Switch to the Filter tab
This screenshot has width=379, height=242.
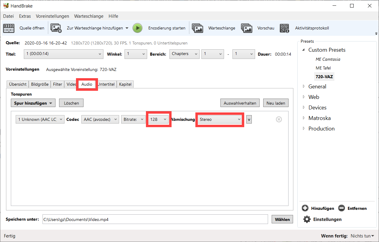click(x=58, y=84)
